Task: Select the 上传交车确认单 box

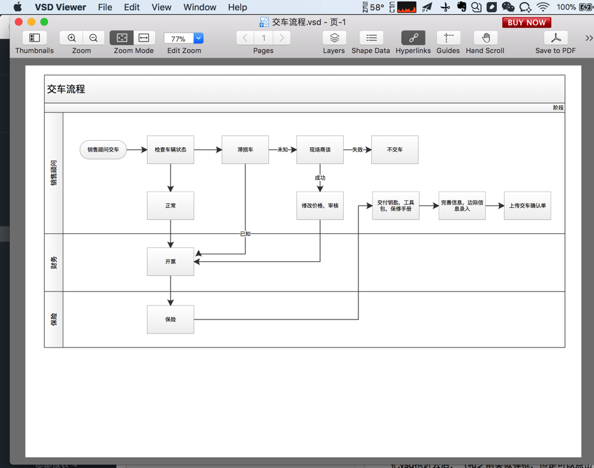Action: pos(528,206)
